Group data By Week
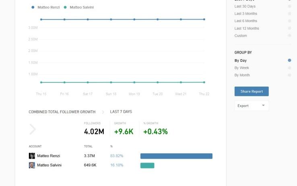 (289, 68)
